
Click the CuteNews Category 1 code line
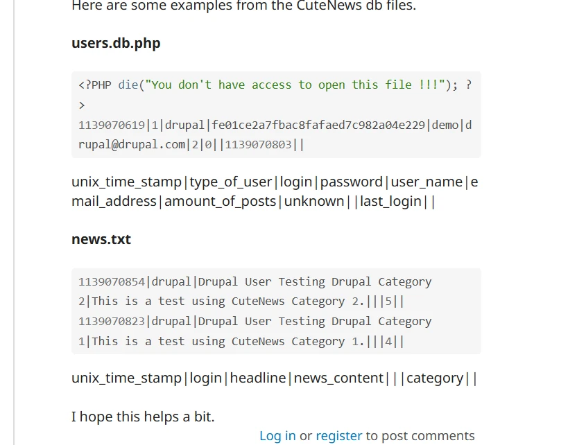point(241,341)
